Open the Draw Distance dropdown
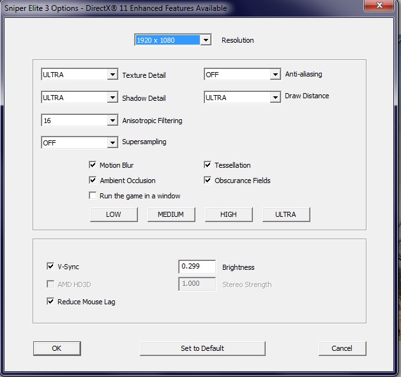This screenshot has height=377, width=401. coord(243,98)
